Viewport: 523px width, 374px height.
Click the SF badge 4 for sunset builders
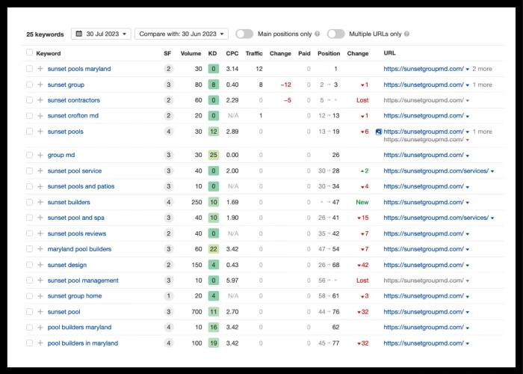coord(168,202)
